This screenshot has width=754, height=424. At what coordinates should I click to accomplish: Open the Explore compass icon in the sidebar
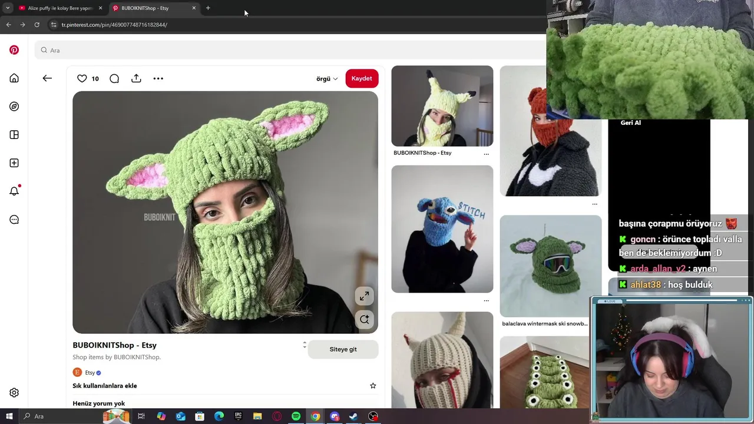click(x=14, y=107)
